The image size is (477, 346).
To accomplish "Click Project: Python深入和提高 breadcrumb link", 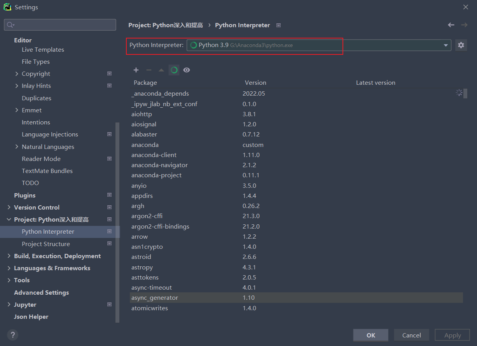I will pos(166,25).
